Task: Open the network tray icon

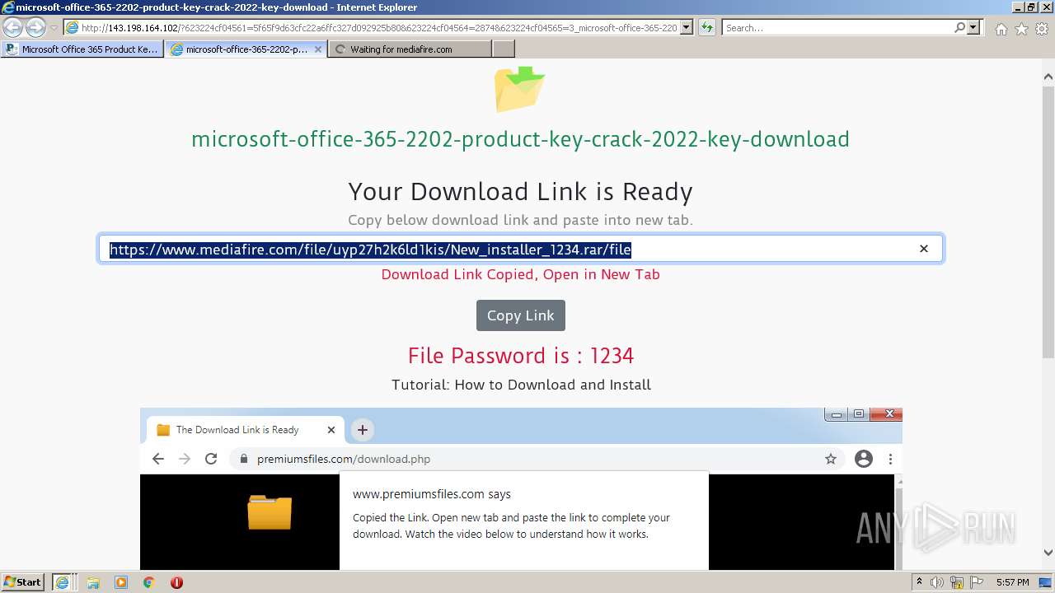Action: click(x=957, y=582)
